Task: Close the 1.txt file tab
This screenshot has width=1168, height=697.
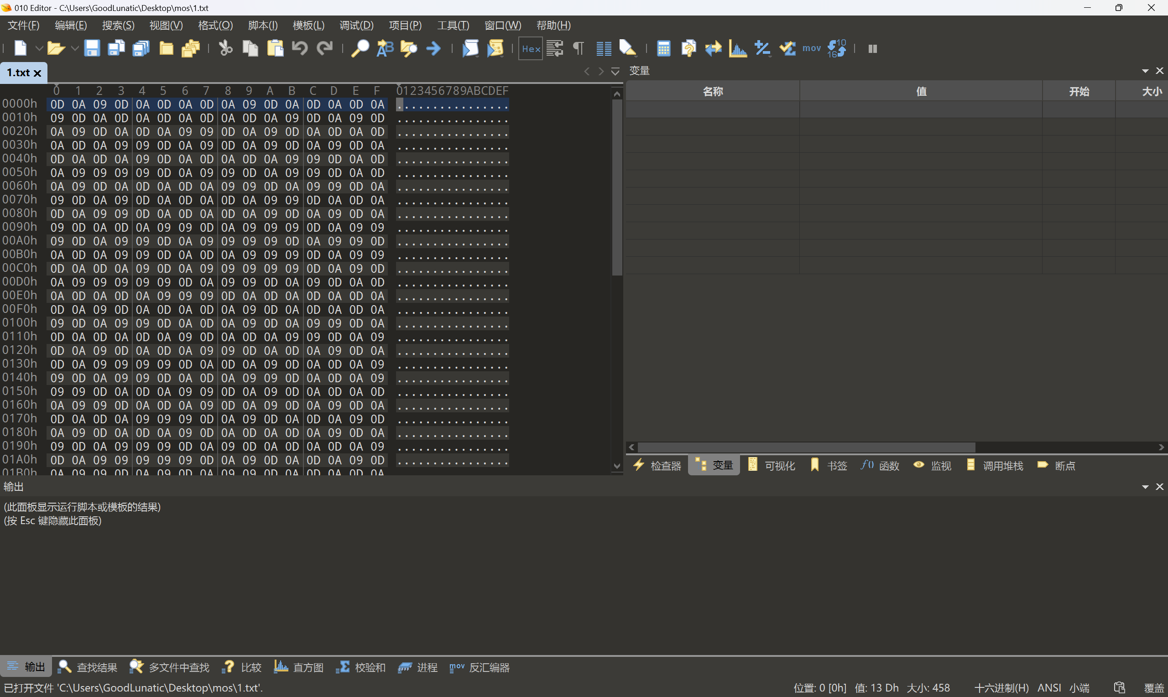Action: tap(37, 73)
